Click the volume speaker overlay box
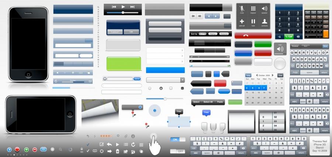The width and height of the screenshot is (332, 157). pyautogui.click(x=280, y=49)
